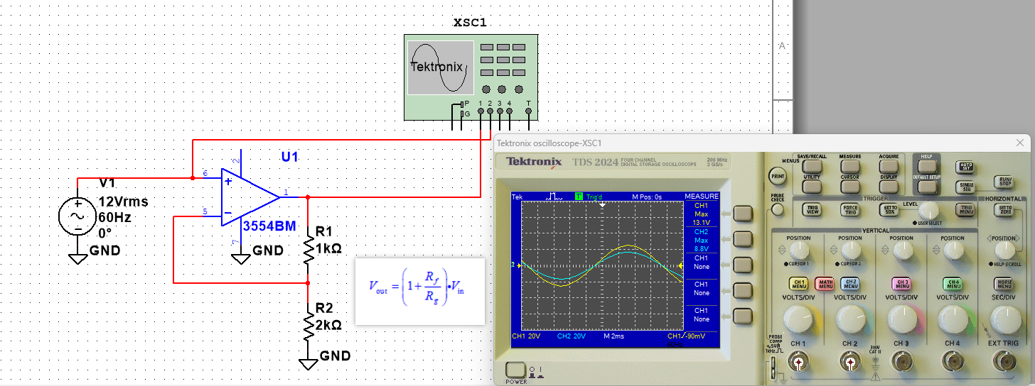The image size is (1035, 386).
Task: Click the CH 4 vertical POSITION knob
Action: pos(953,250)
